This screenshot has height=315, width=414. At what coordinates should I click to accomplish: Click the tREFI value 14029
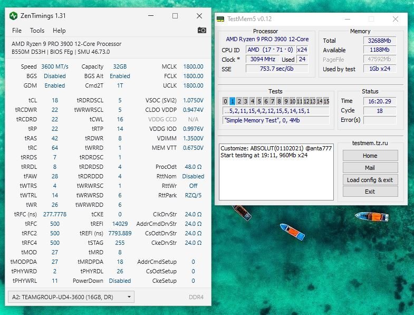(x=120, y=224)
